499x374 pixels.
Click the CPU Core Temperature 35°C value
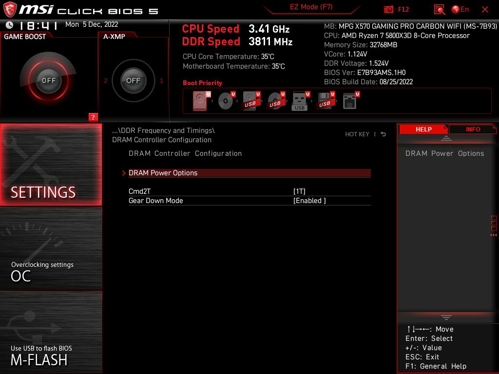tap(268, 56)
